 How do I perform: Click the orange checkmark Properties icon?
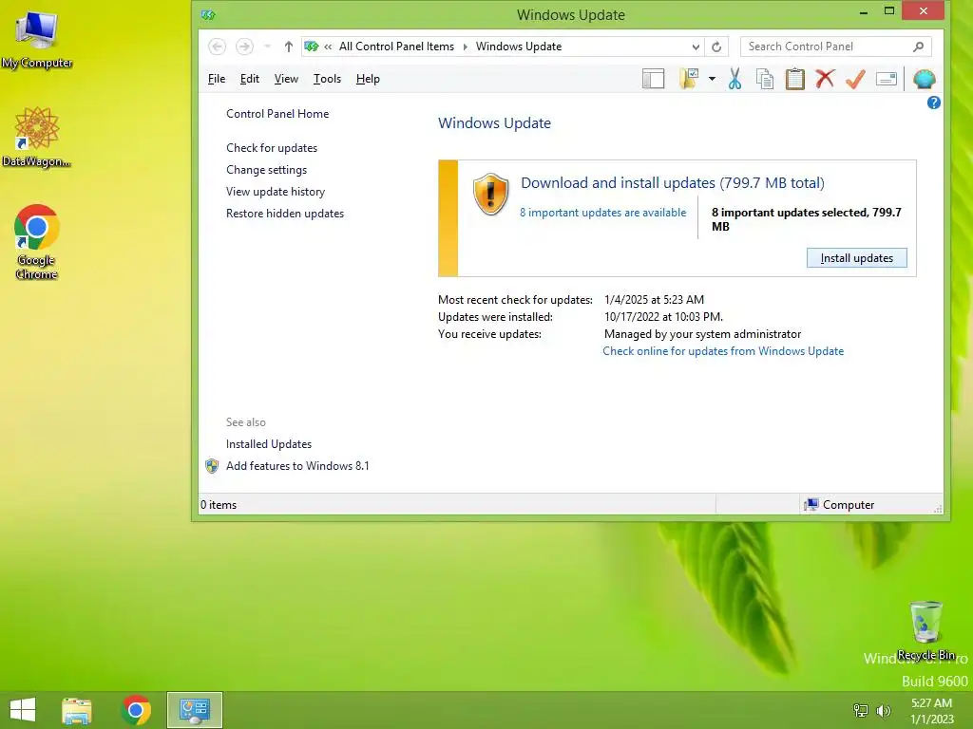[855, 79]
